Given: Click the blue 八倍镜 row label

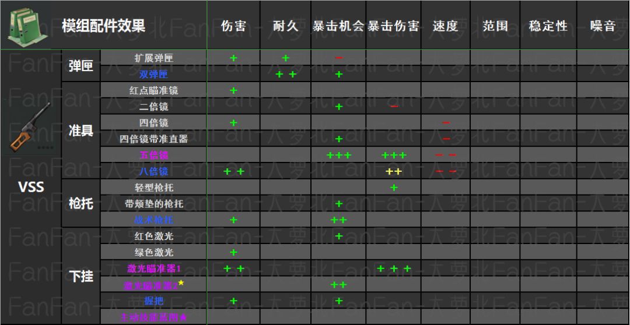Looking at the screenshot, I should (x=154, y=171).
